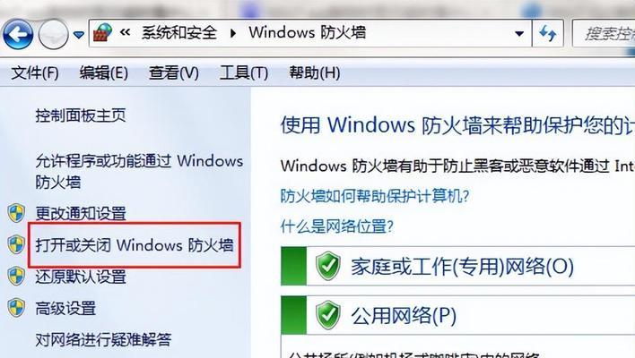635x358 pixels.
Task: Open the 文件(F) menu
Action: [35, 73]
